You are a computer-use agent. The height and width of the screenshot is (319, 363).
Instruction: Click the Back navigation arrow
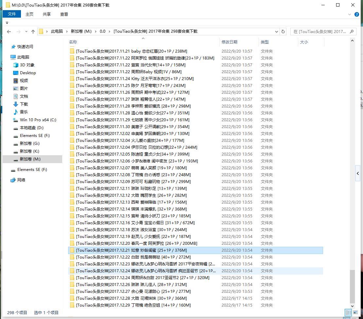(9, 32)
